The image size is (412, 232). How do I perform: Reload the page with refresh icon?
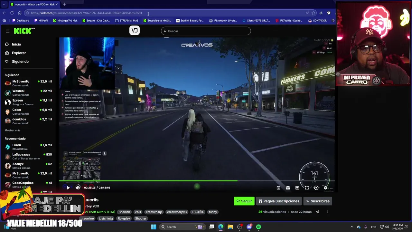point(12,13)
